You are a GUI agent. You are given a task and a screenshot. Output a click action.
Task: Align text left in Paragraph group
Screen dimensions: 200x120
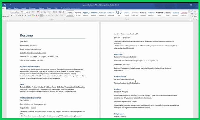pyautogui.click(x=41, y=16)
